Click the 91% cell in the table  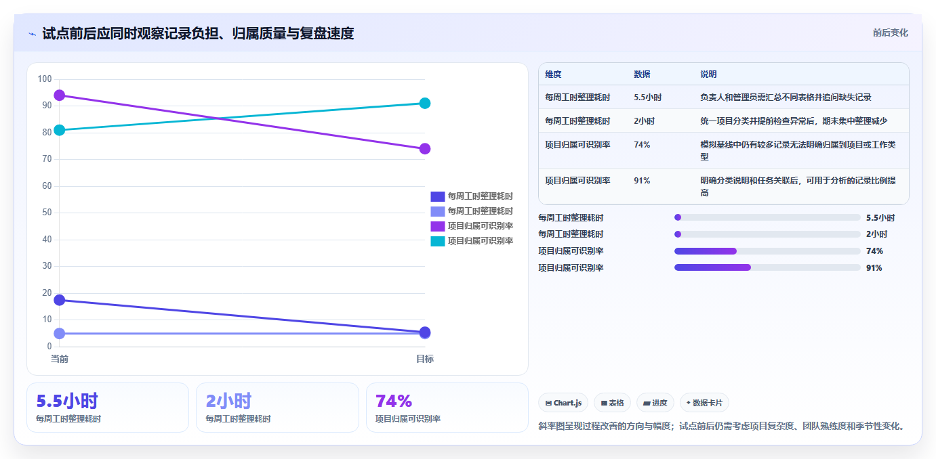coord(642,181)
